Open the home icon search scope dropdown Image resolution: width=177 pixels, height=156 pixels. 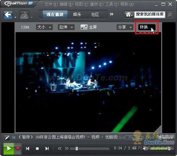point(129,15)
